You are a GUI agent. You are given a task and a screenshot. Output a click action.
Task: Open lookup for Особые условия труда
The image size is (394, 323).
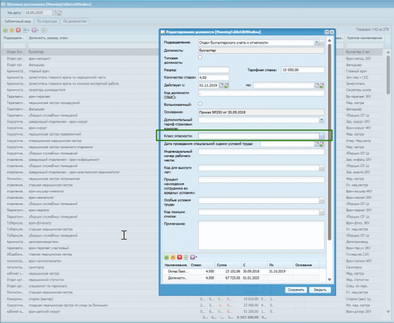[321, 200]
